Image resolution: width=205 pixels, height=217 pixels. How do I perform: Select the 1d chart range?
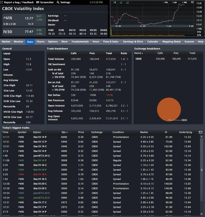pyautogui.click(x=114, y=3)
